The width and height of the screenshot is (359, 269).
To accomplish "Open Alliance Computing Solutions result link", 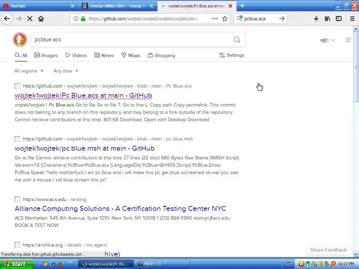I will coord(121,208).
